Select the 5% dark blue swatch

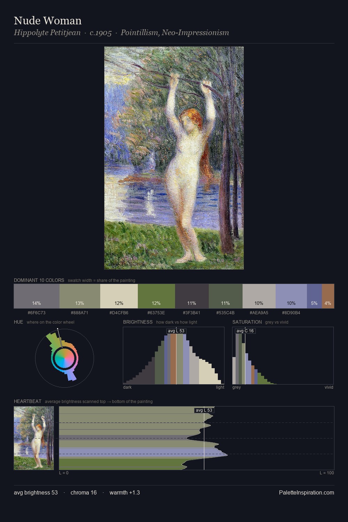pyautogui.click(x=314, y=296)
